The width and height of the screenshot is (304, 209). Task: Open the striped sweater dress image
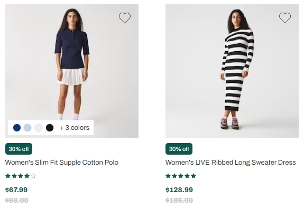(232, 71)
